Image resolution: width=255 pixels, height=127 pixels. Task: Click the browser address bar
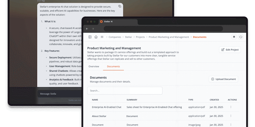(163, 29)
